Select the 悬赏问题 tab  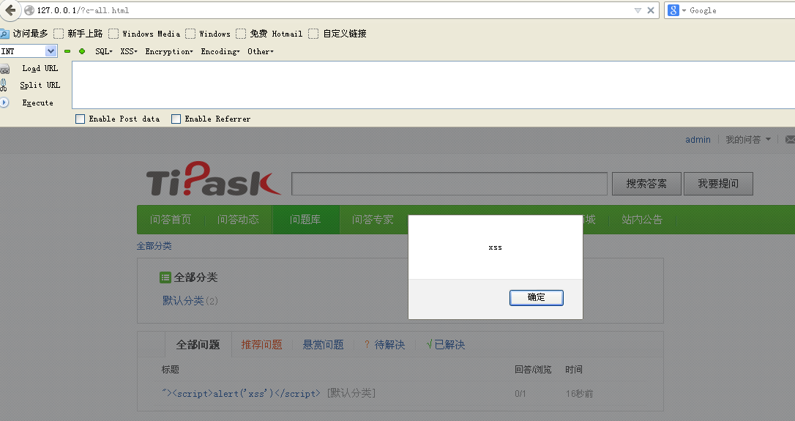(323, 345)
